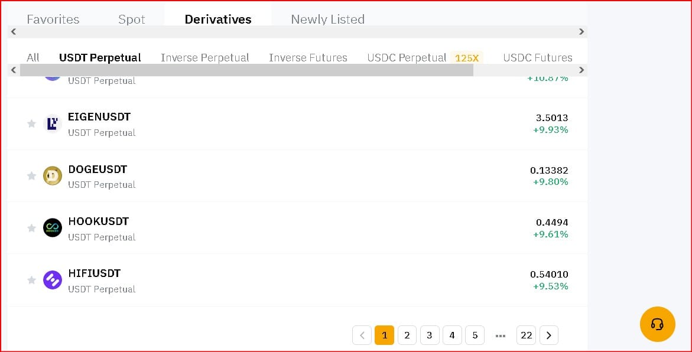Jump to last page 22
Screen dimensions: 692x352
point(526,335)
